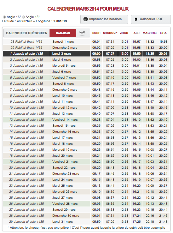Click the 18:35 Maghrib time on 3 mars
This screenshot has width=173, height=233.
coord(150,54)
